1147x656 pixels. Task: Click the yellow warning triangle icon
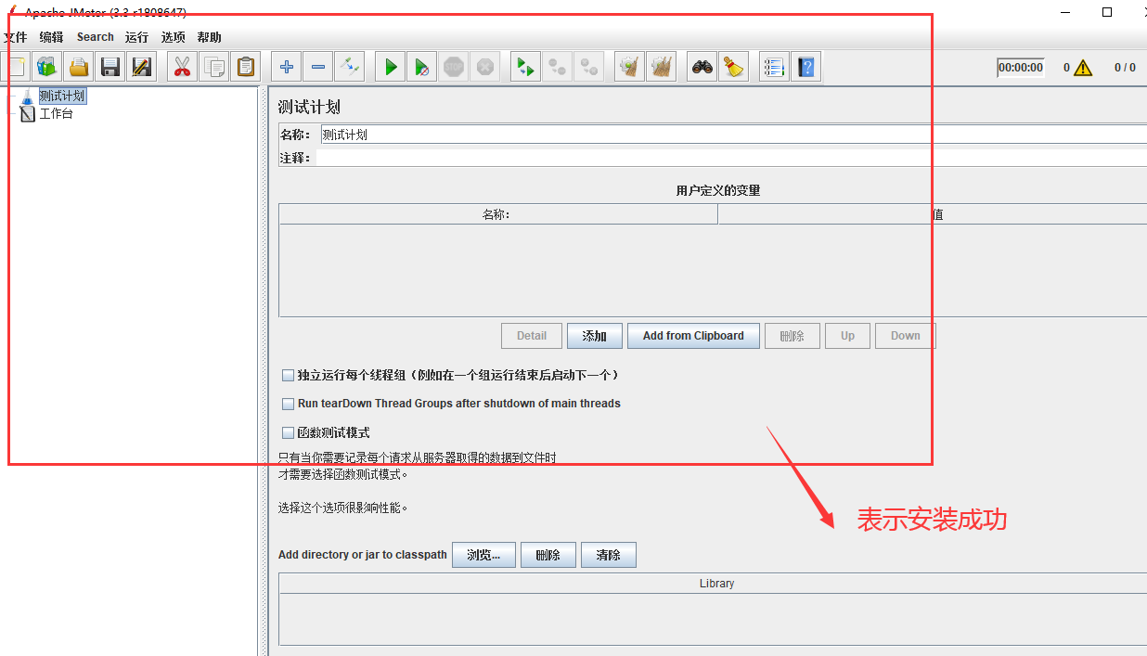1083,68
